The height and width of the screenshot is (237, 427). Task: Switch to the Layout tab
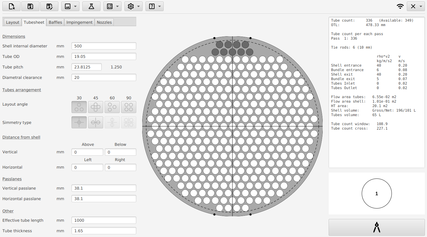point(13,22)
